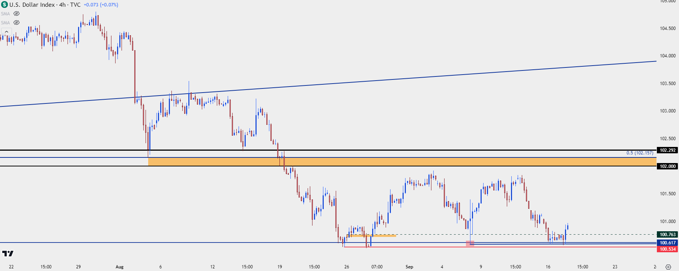
Task: Open the settings gear on the time axis
Action: tap(668, 267)
